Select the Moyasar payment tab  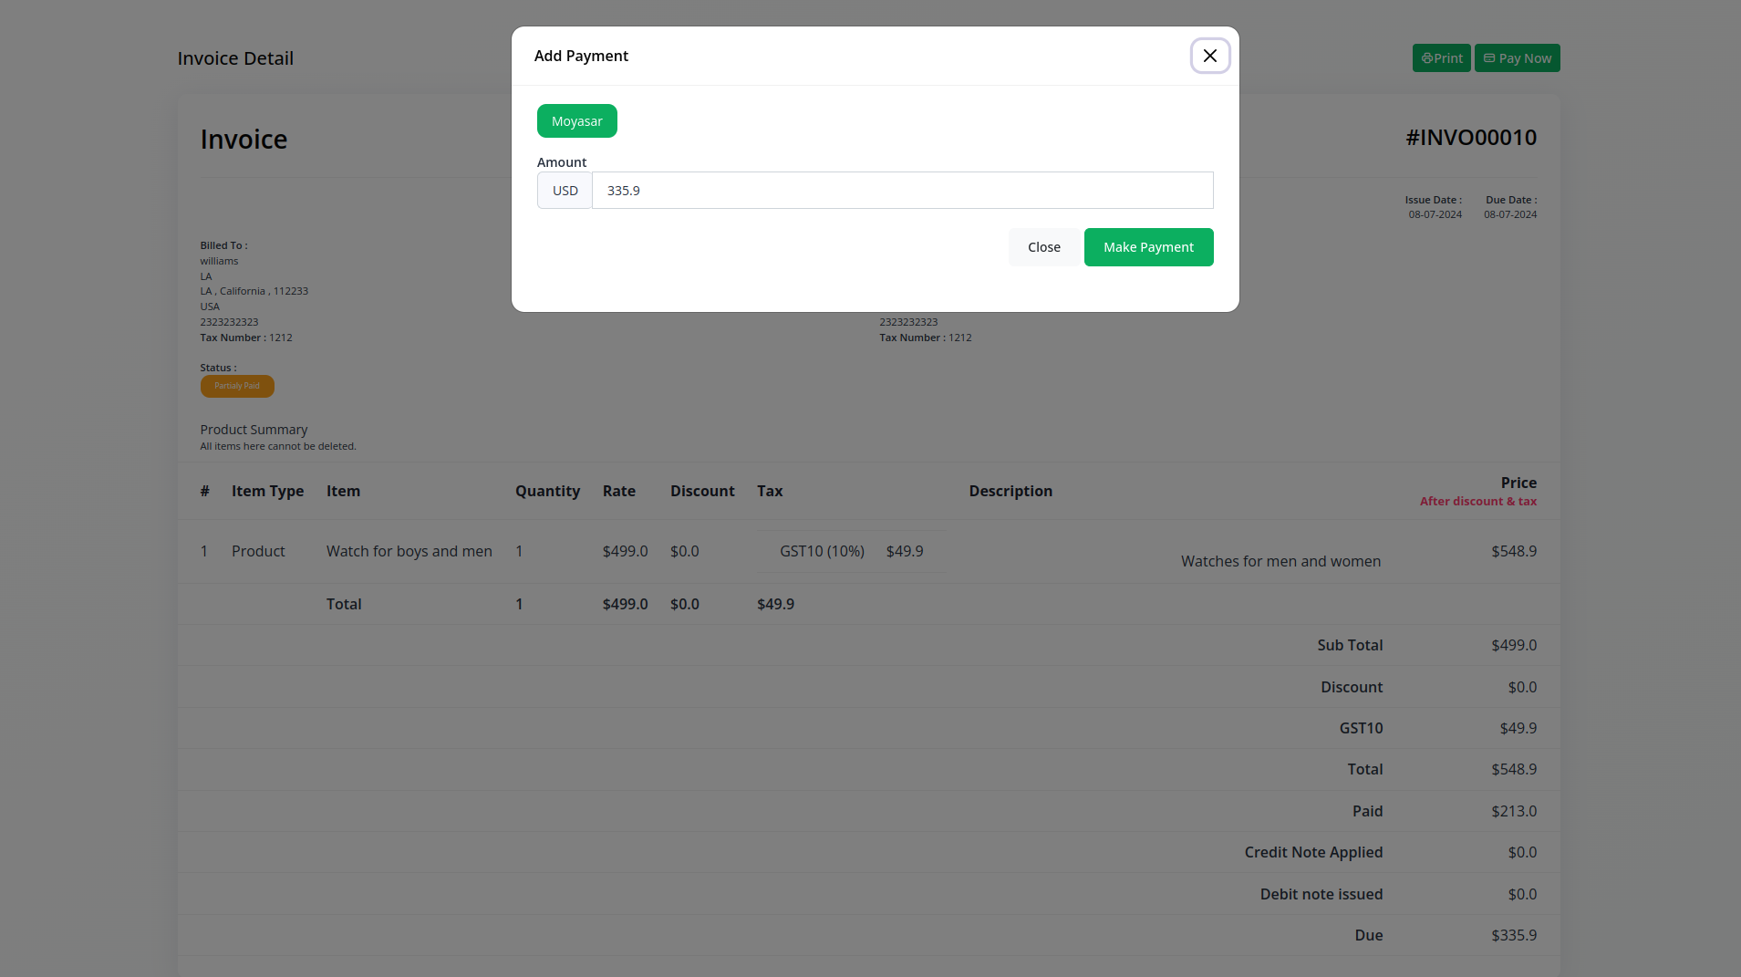(x=576, y=121)
